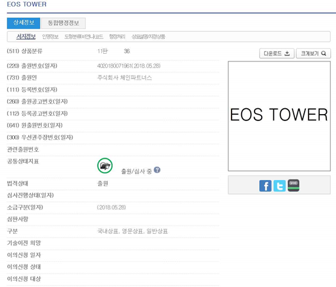Click the 다운로드 download button
This screenshot has width=336, height=287.
pyautogui.click(x=276, y=53)
